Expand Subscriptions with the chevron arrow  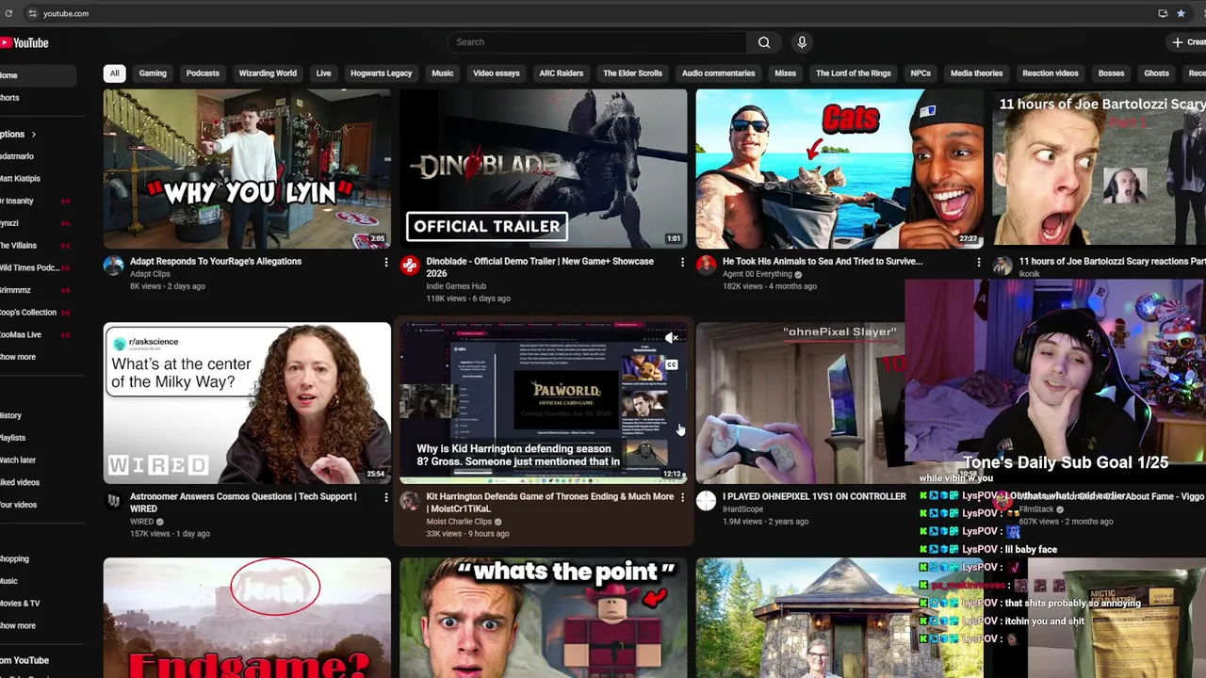pyautogui.click(x=34, y=135)
